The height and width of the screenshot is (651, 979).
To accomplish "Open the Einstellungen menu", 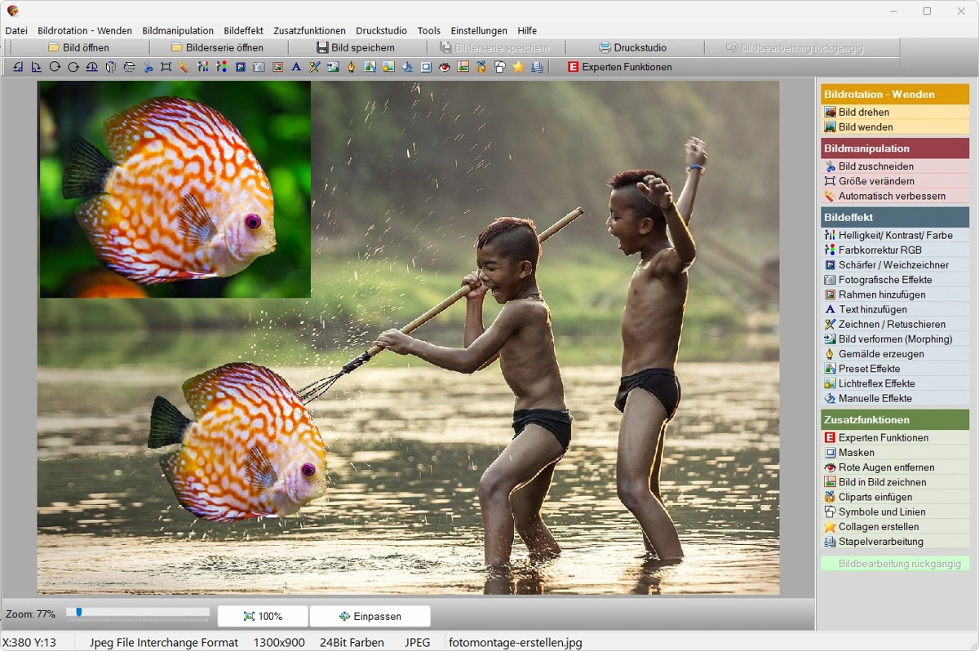I will coord(479,30).
